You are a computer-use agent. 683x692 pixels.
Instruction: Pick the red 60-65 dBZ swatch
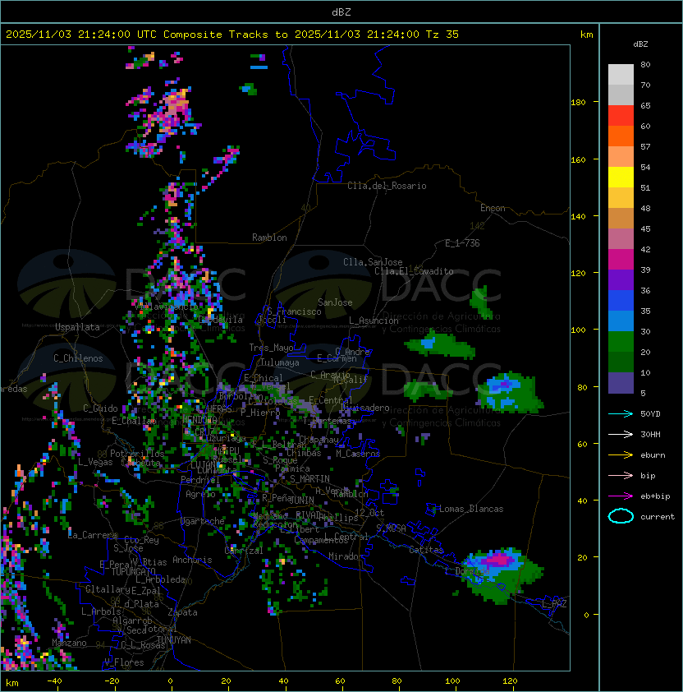[621, 116]
